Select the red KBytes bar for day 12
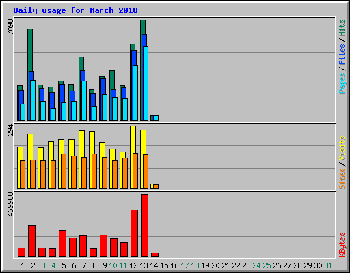Viewport: 350px width, 273px height. pyautogui.click(x=134, y=233)
